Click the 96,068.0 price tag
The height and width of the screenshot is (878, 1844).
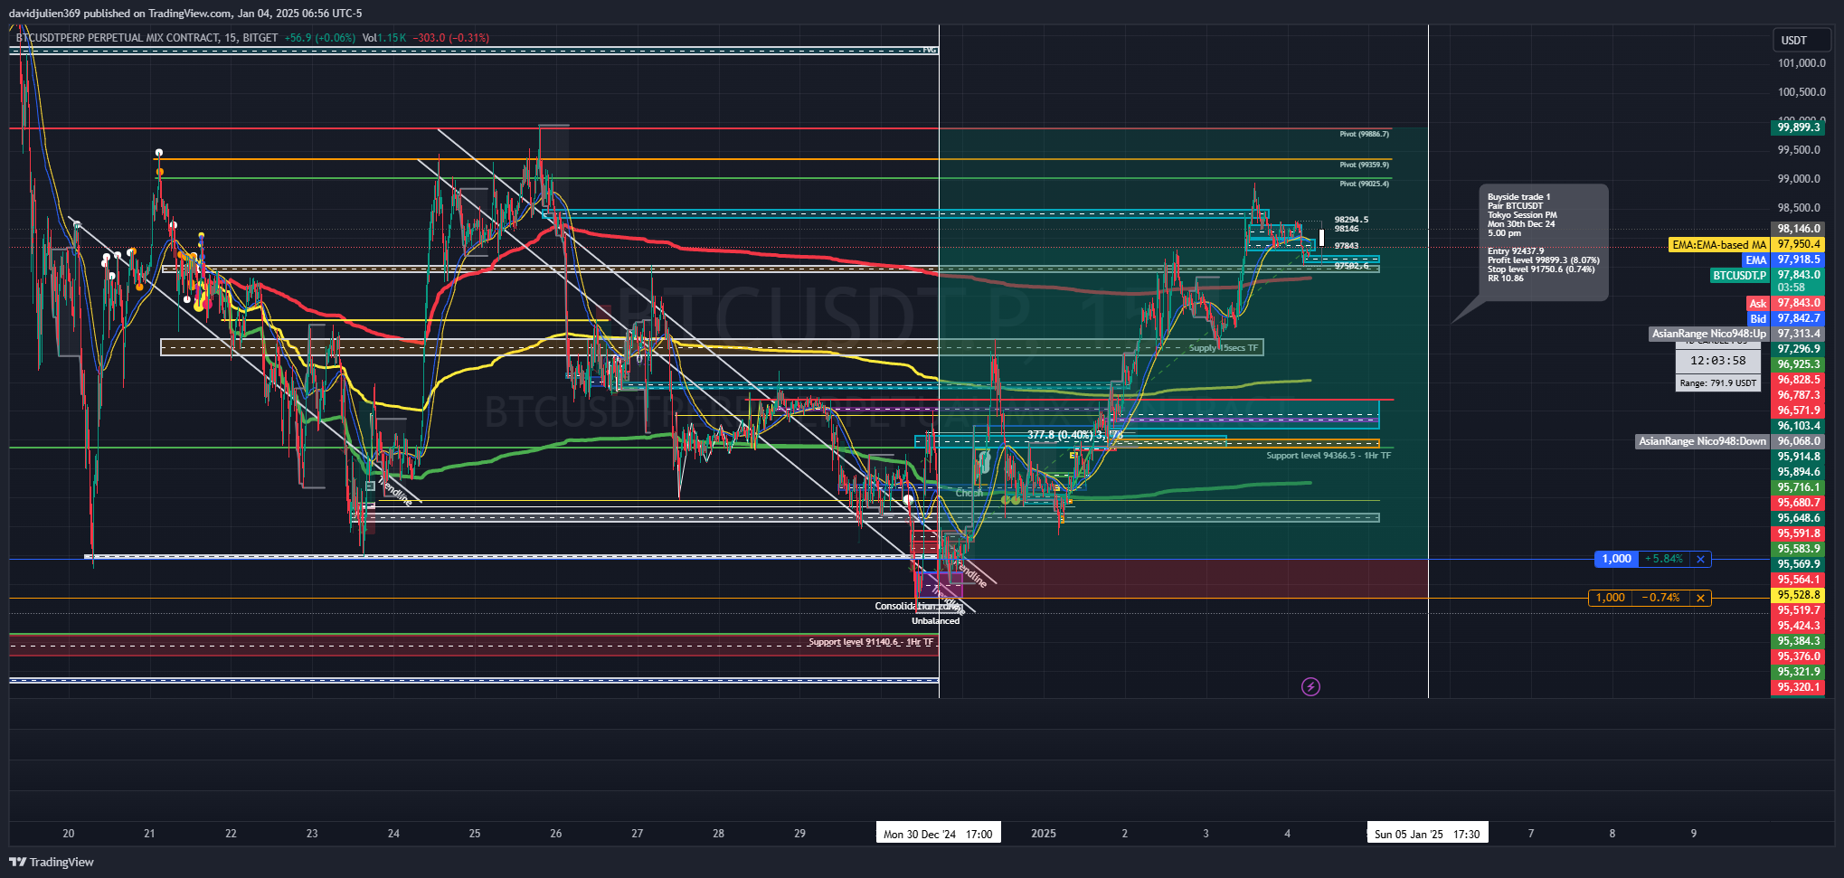(x=1798, y=441)
